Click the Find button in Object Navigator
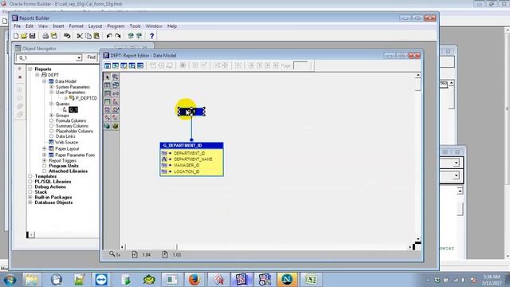Viewport: 510px width, 287px height. click(92, 57)
